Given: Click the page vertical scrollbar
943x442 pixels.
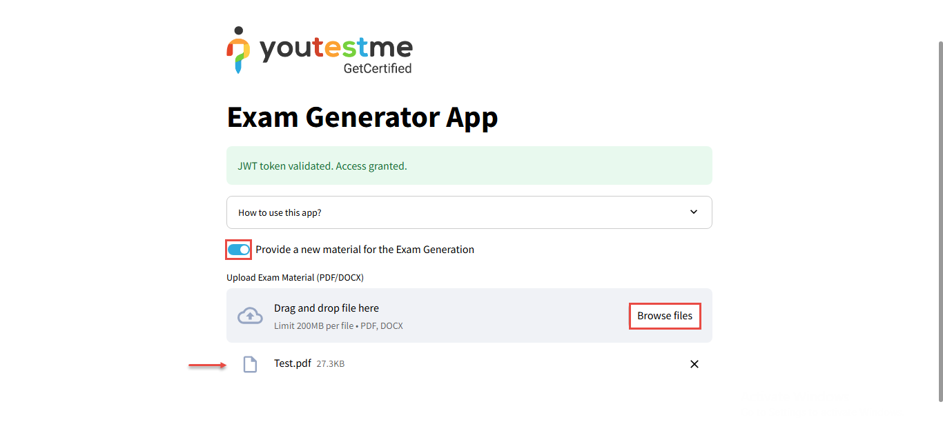Looking at the screenshot, I should point(940,221).
